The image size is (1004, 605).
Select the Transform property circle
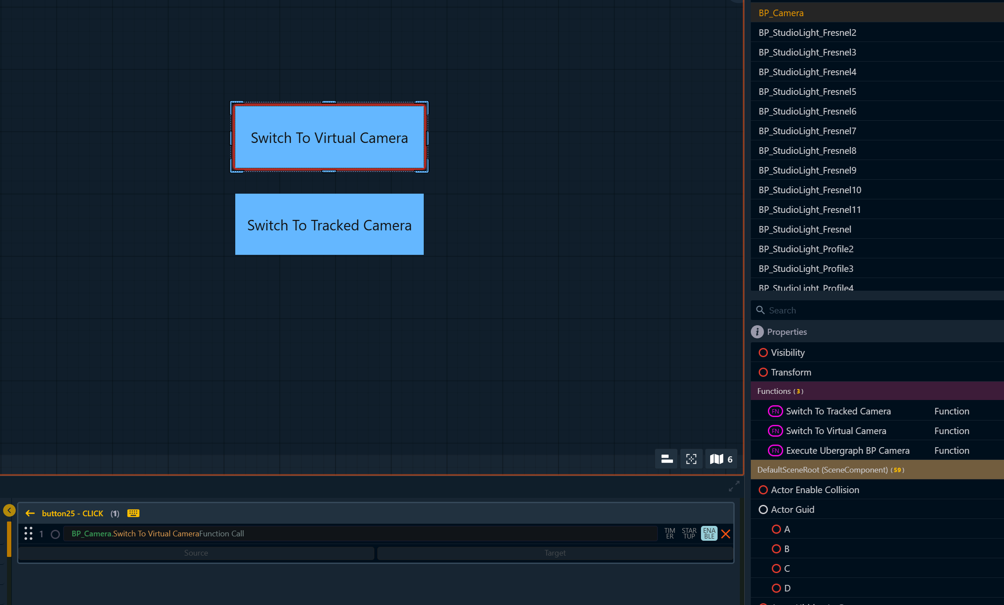click(763, 372)
